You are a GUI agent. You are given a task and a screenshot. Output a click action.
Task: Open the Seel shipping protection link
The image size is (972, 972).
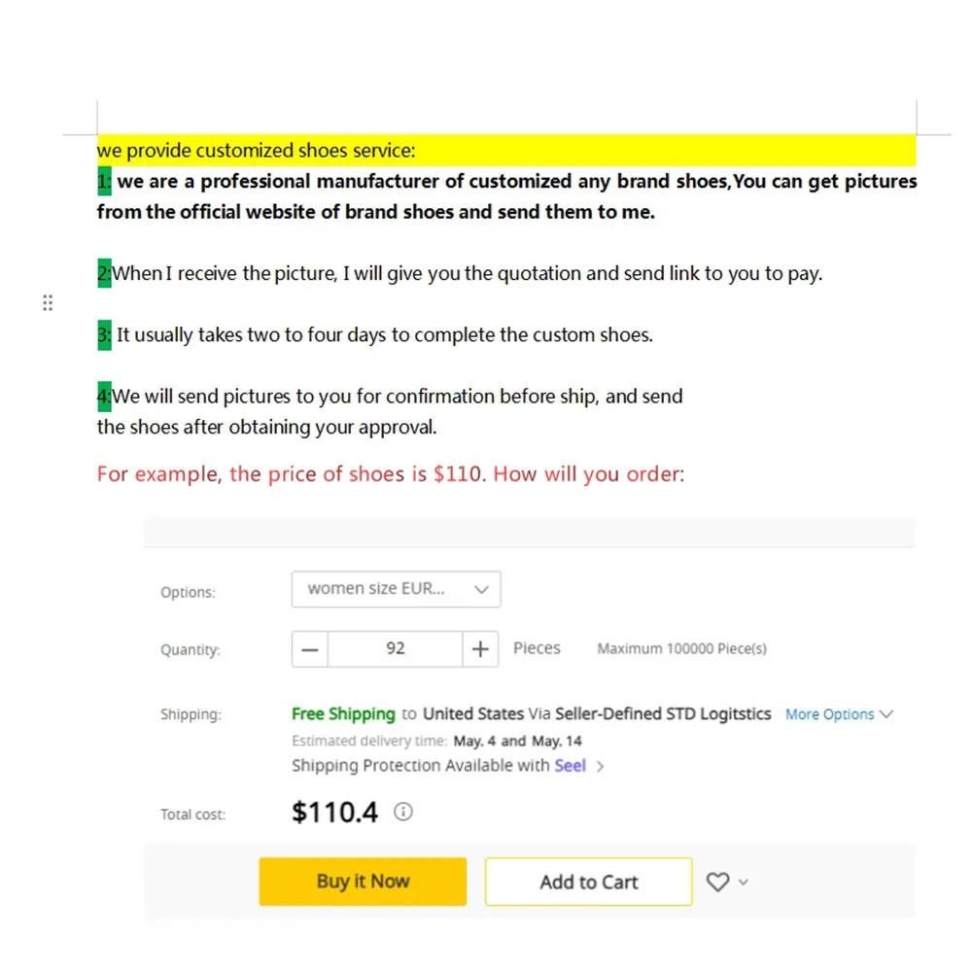coord(570,766)
